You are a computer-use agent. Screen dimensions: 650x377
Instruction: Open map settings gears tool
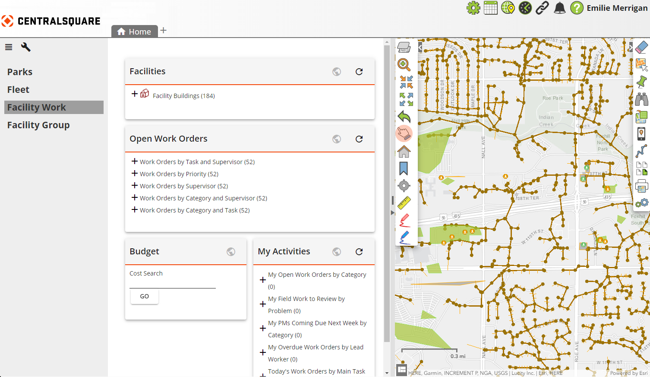click(642, 203)
